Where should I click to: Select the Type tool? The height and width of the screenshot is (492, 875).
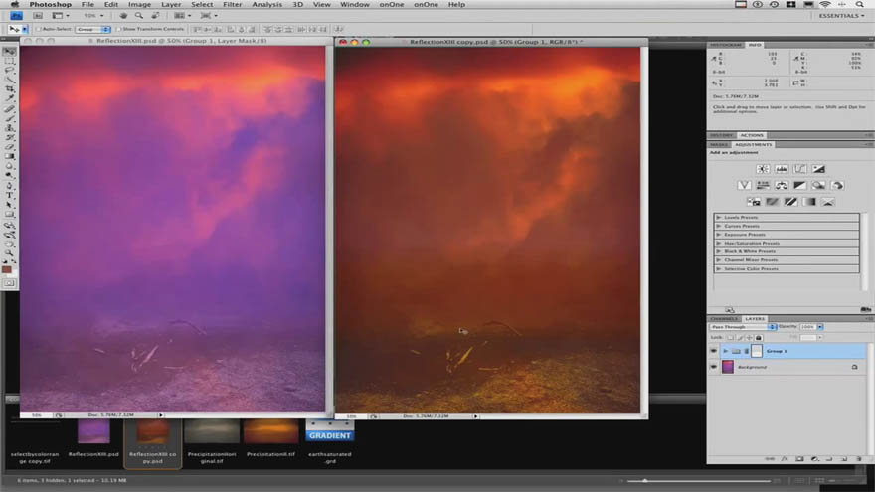click(10, 195)
